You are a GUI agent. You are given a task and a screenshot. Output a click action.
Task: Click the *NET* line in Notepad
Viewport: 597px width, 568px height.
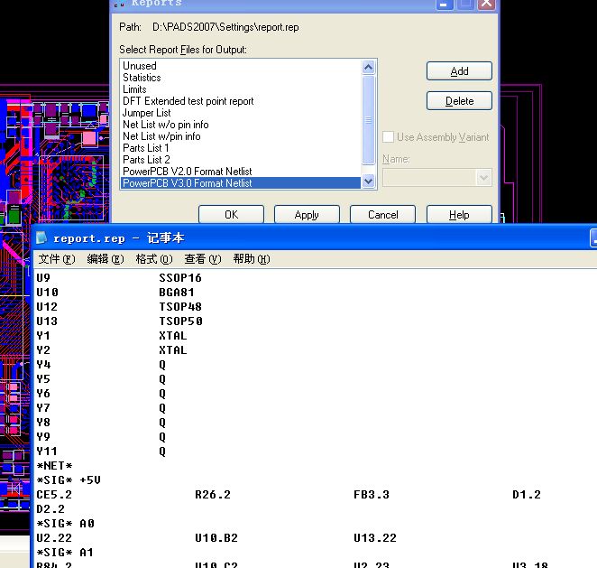coord(54,466)
